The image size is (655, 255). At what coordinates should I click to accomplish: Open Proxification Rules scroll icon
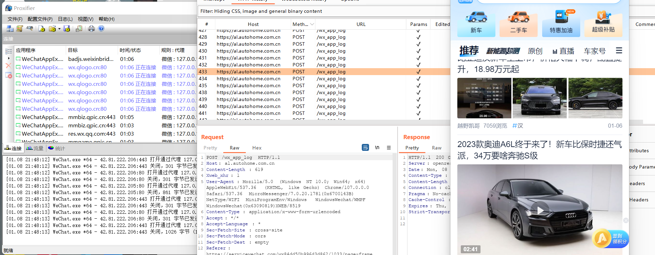(x=19, y=28)
